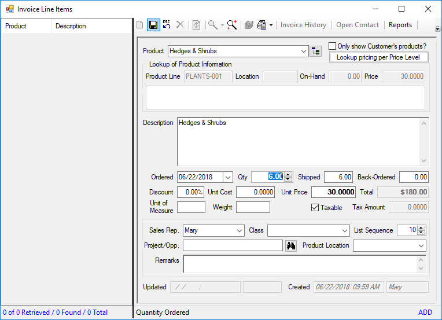Image resolution: width=442 pixels, height=320 pixels.
Task: Save the invoice line item
Action: click(153, 25)
